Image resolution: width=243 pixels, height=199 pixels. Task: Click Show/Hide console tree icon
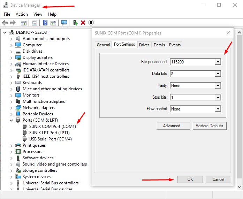24,23
